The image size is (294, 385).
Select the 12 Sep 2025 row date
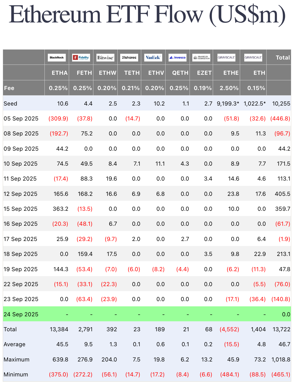pos(20,194)
